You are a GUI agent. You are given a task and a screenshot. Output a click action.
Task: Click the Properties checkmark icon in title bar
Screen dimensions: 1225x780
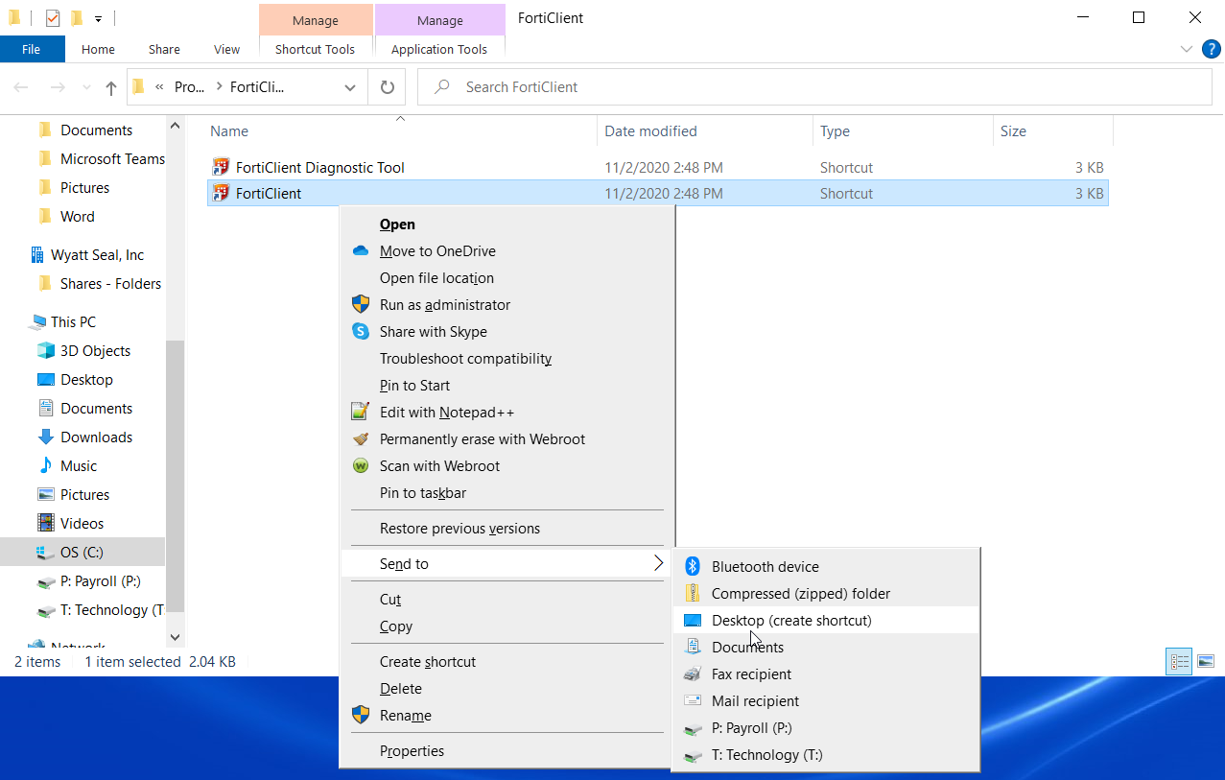[x=53, y=18]
